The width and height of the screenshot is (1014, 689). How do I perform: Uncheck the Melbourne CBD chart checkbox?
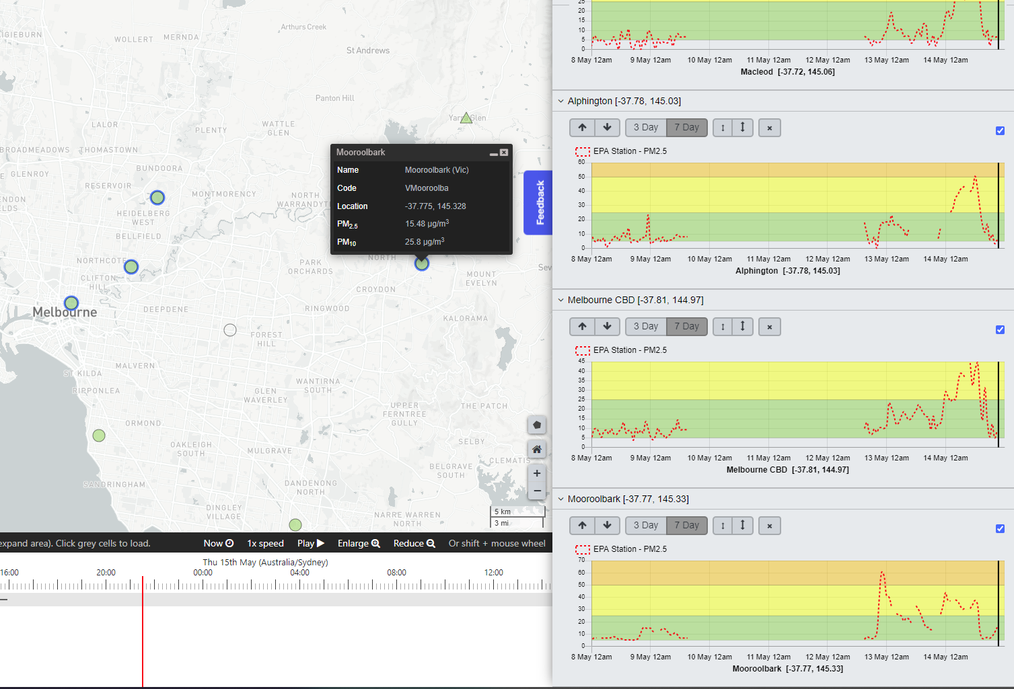[1000, 330]
